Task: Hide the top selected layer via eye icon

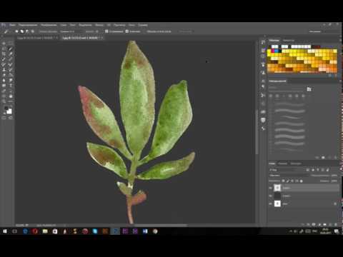Action: (271, 188)
